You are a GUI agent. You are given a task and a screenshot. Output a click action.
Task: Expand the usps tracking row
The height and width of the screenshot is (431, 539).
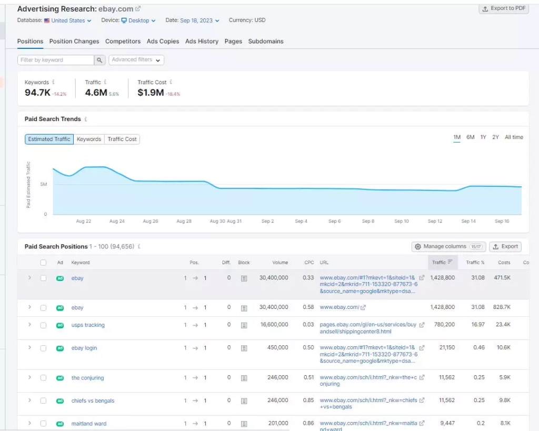tap(29, 325)
